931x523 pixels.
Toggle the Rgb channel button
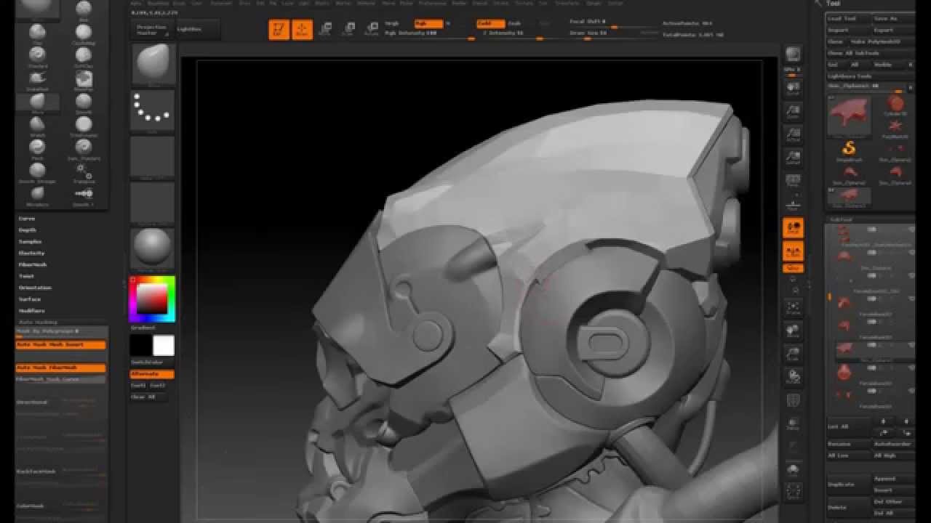point(428,24)
